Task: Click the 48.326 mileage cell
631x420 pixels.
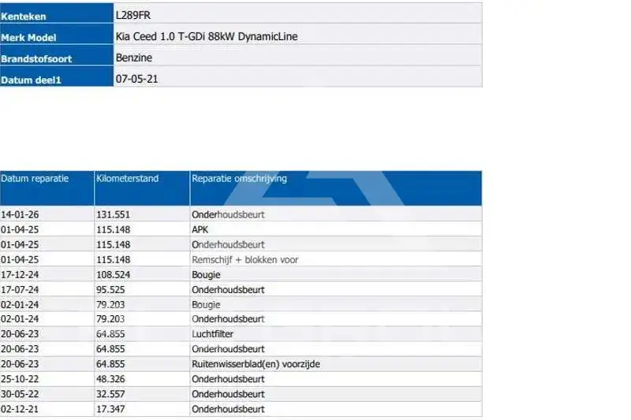Action: 110,379
